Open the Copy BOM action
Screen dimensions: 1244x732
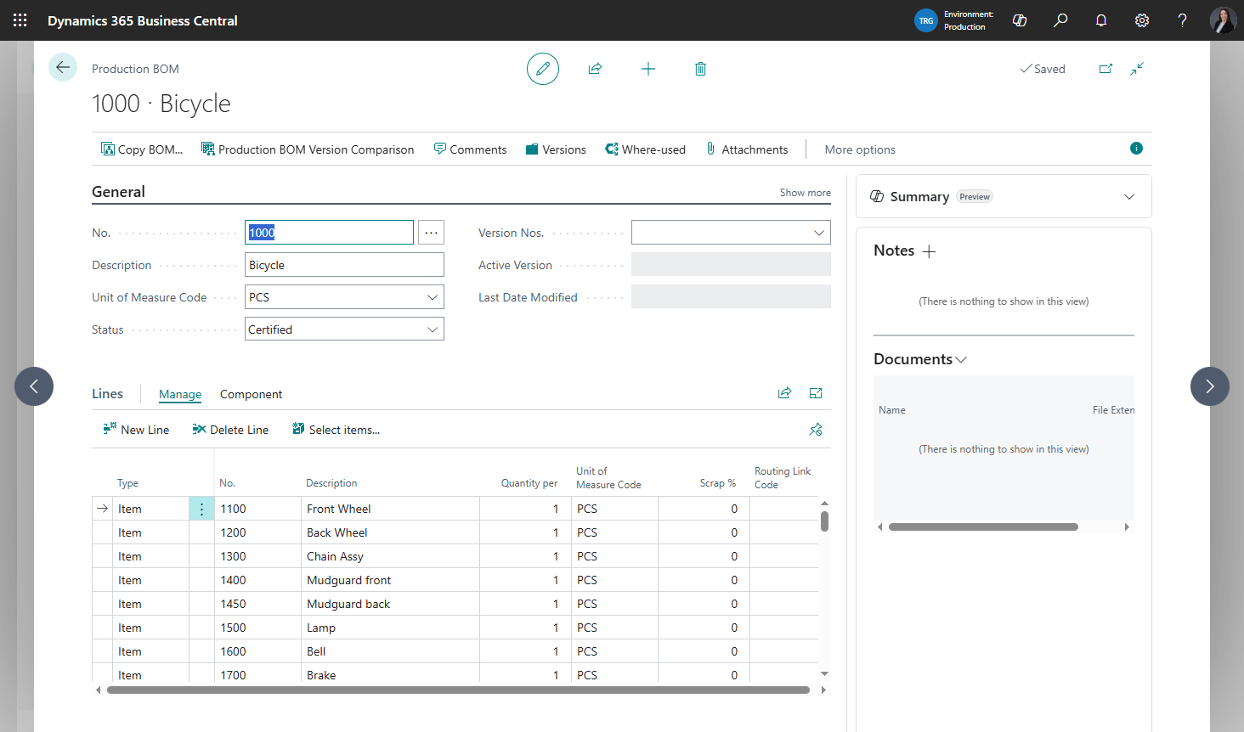pyautogui.click(x=142, y=149)
